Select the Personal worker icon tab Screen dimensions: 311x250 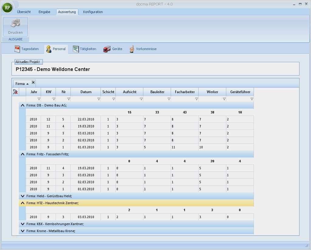coord(49,49)
